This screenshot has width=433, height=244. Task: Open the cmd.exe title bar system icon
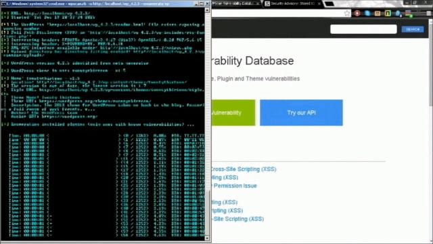pyautogui.click(x=3, y=4)
